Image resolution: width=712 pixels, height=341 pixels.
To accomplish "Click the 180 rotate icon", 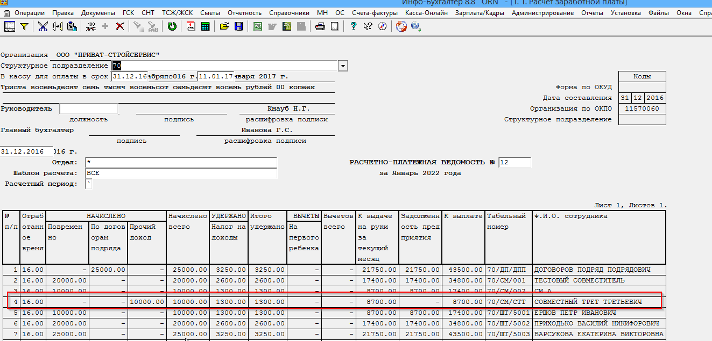I will point(91,26).
